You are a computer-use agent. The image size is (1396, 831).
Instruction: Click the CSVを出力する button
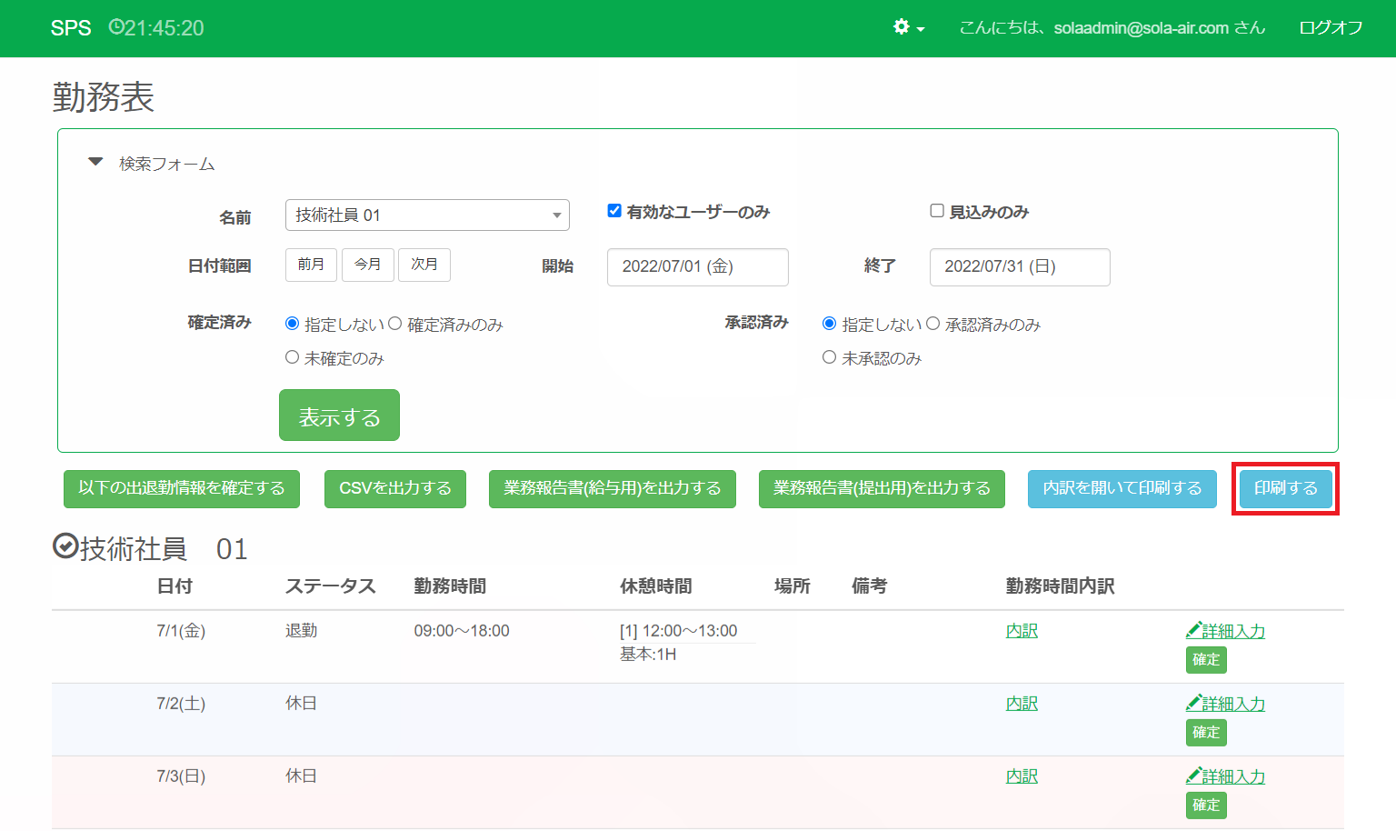[394, 488]
